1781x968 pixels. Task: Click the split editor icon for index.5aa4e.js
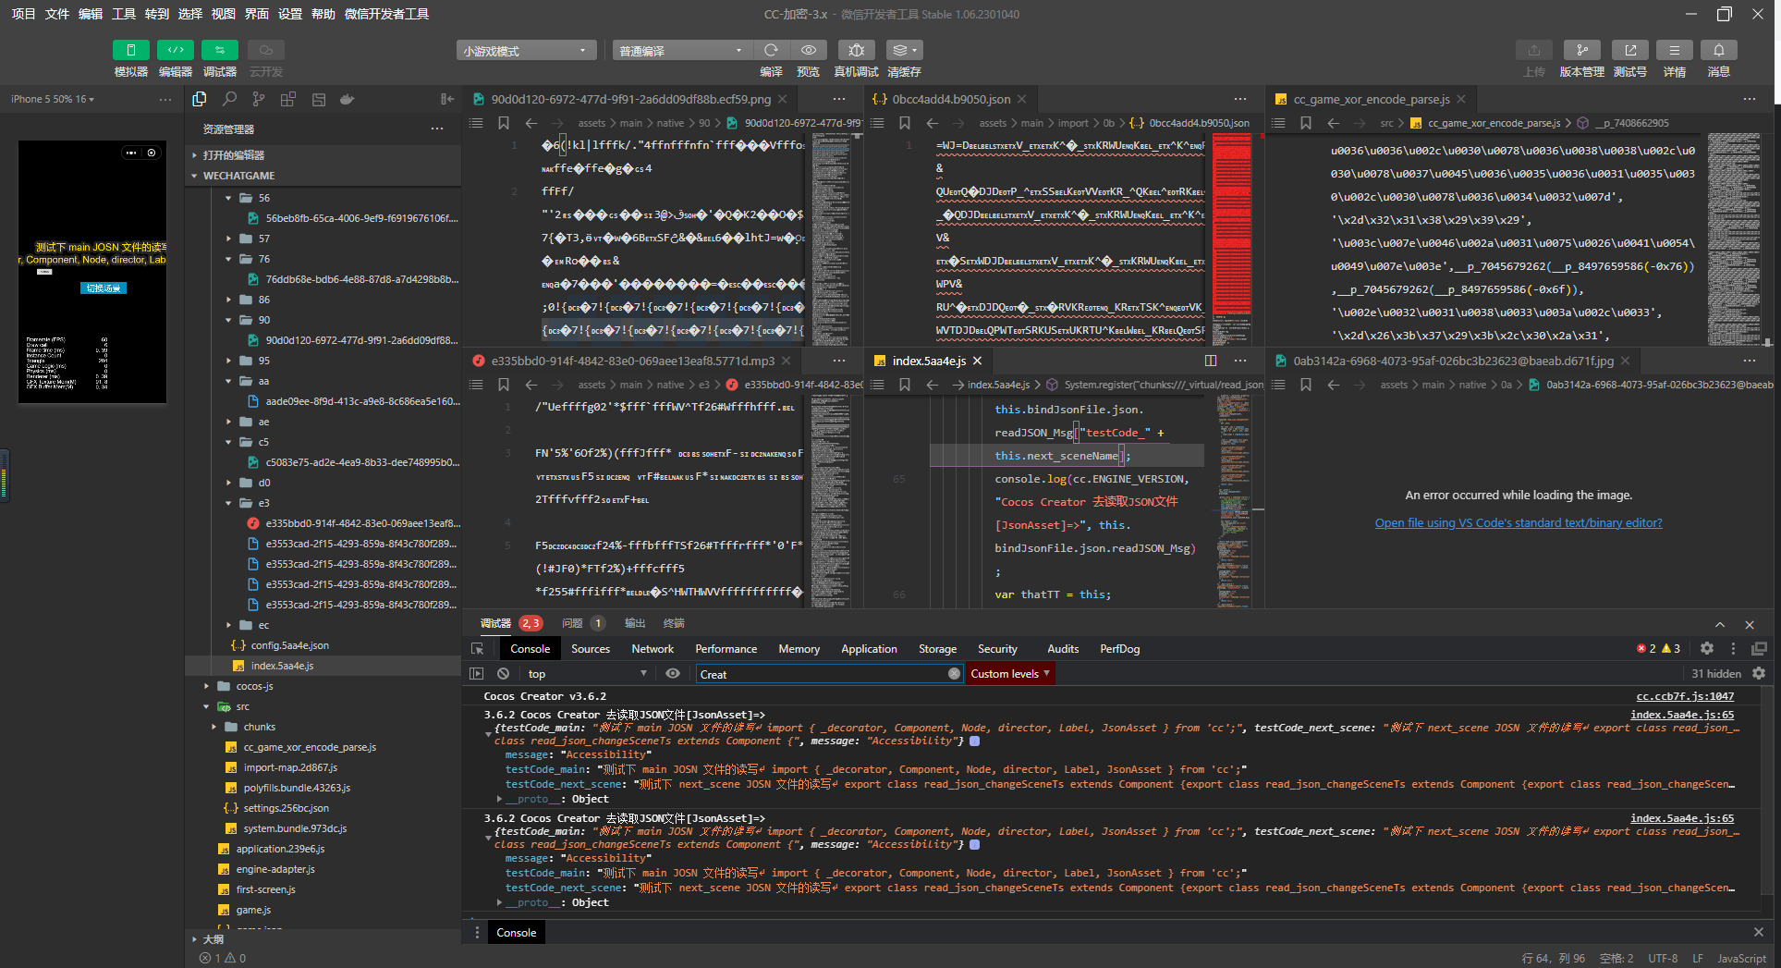[1211, 361]
